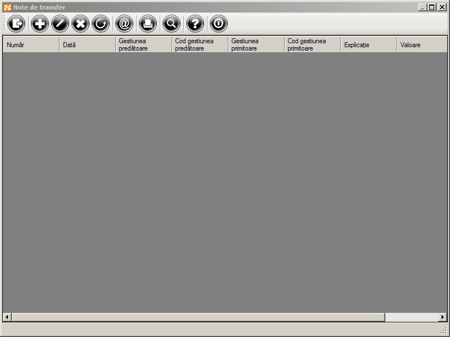Click the window resize grip in corner
Screen dimensions: 450x337
pyautogui.click(x=443, y=330)
